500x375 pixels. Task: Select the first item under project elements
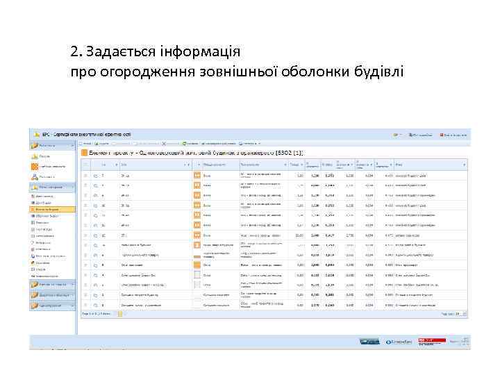click(x=42, y=197)
